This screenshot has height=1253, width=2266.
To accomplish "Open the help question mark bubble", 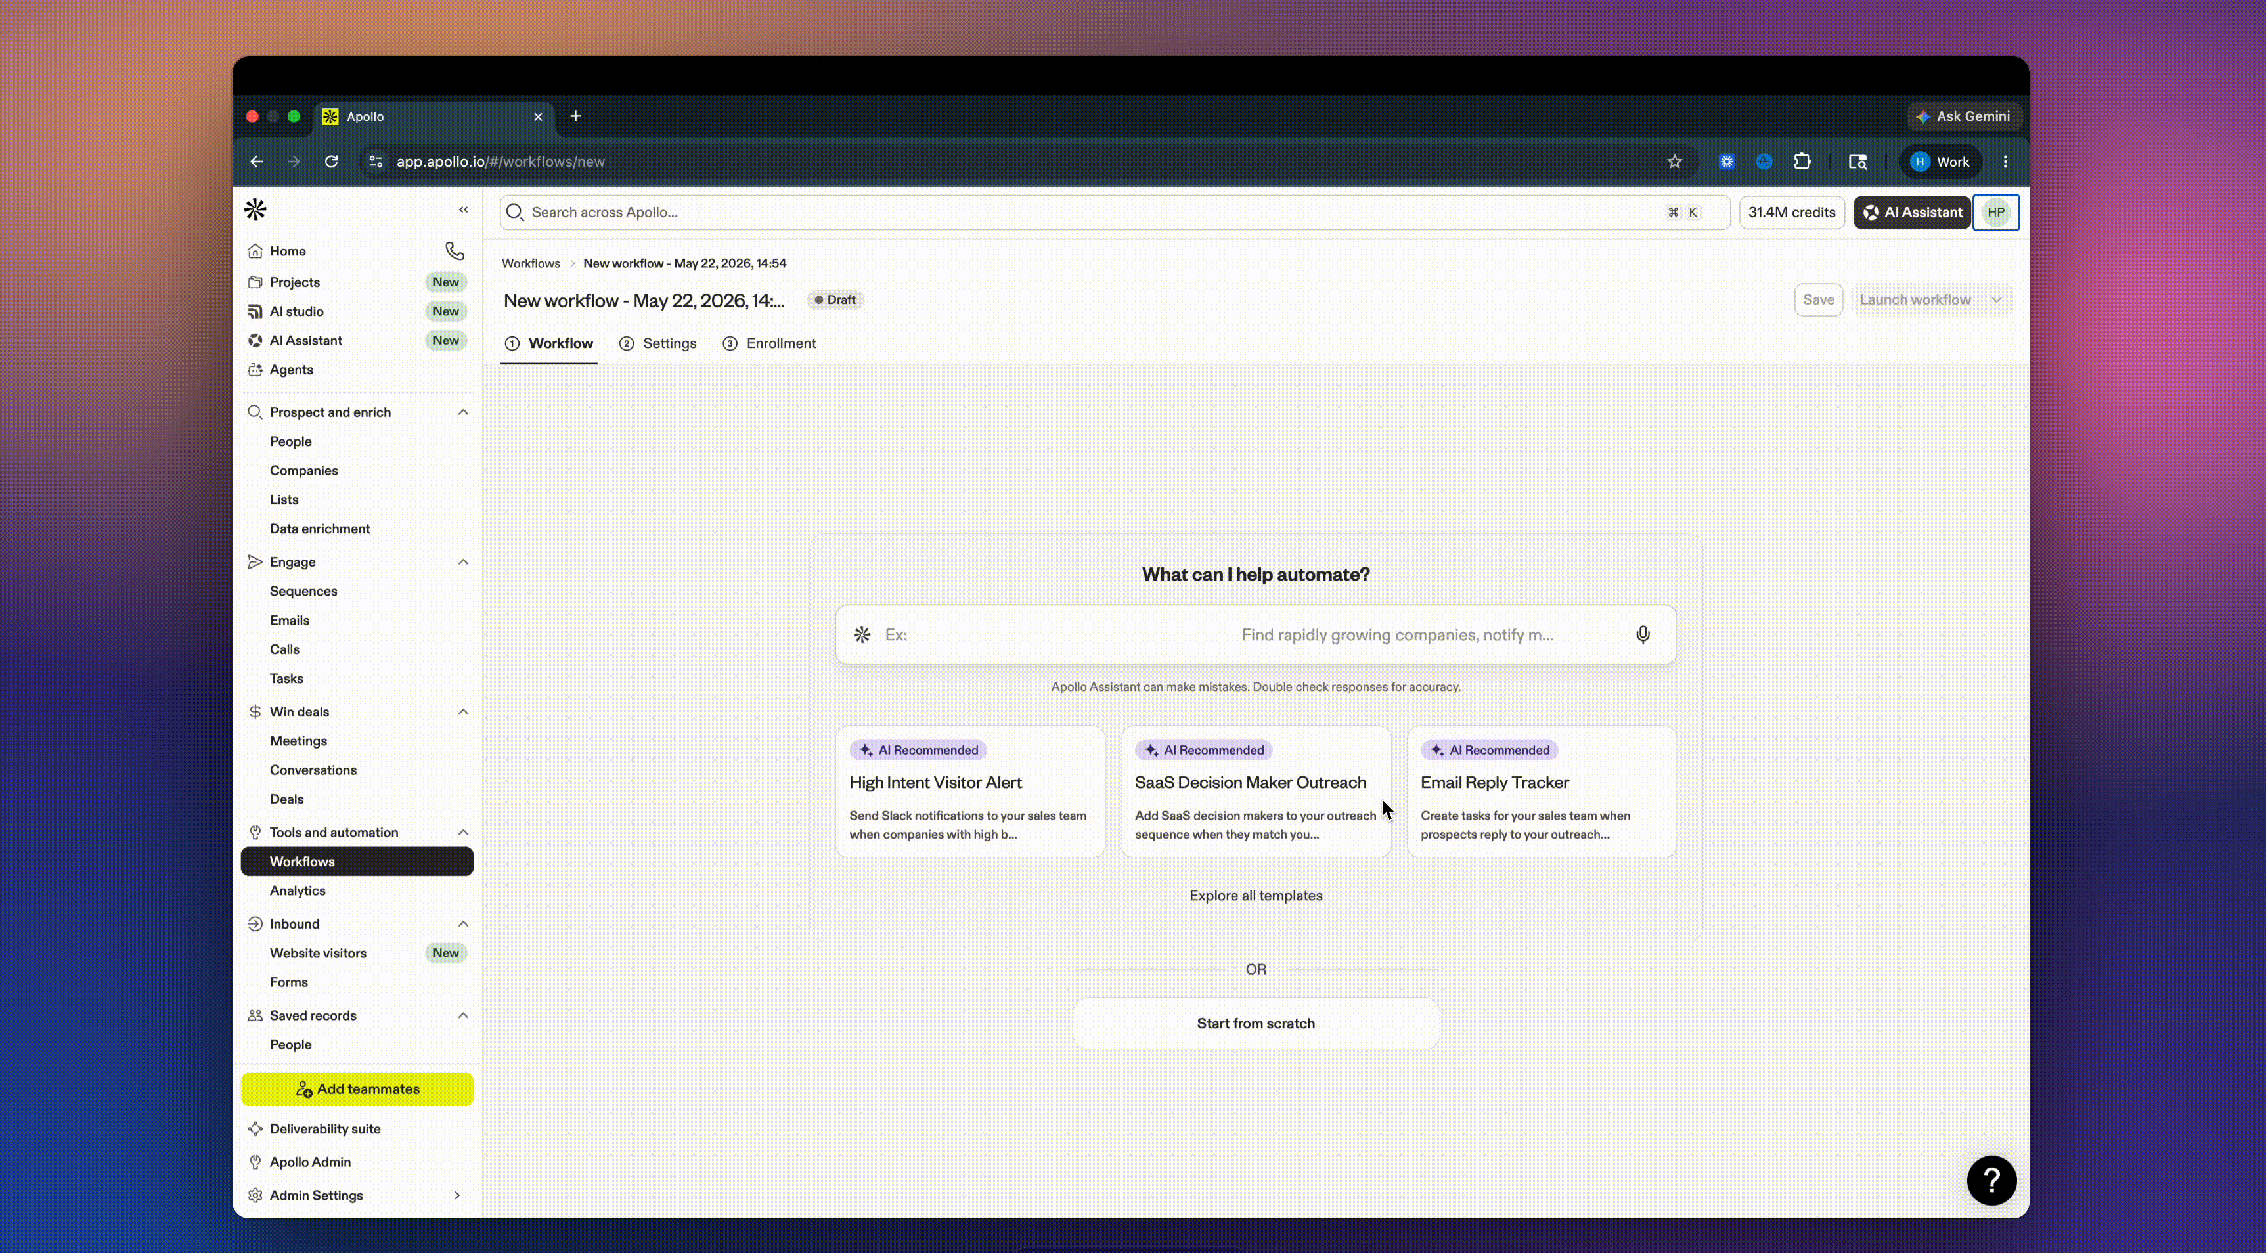I will point(1991,1180).
